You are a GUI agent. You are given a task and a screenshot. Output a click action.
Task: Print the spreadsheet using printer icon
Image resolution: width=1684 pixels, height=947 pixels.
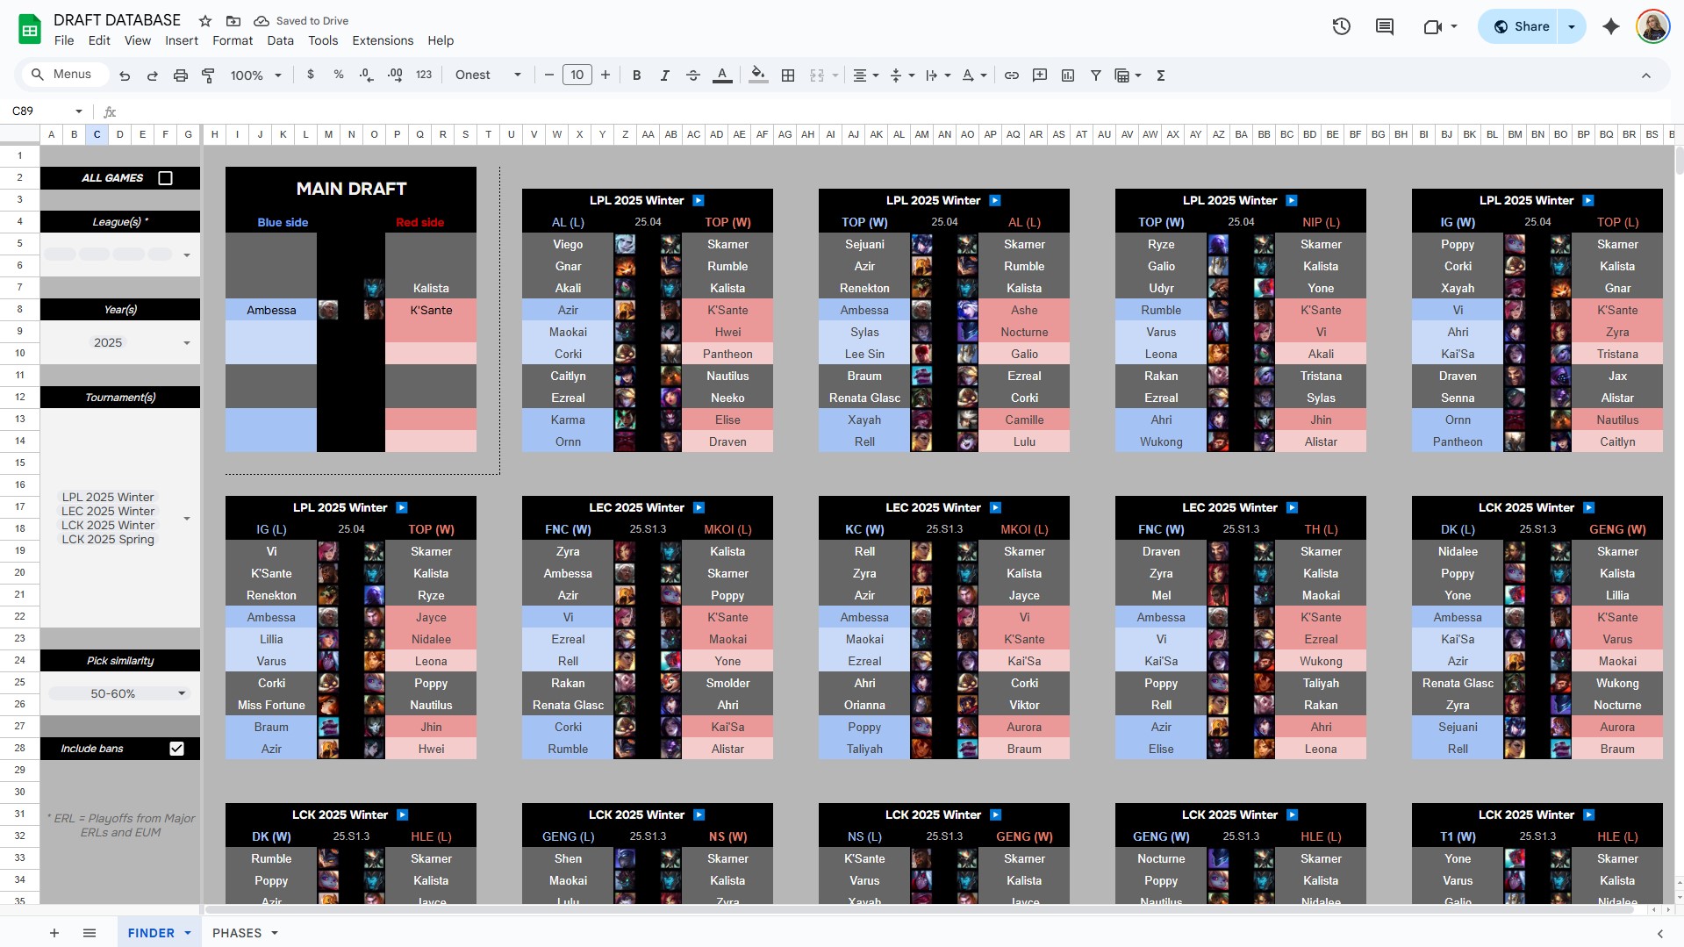tap(181, 75)
